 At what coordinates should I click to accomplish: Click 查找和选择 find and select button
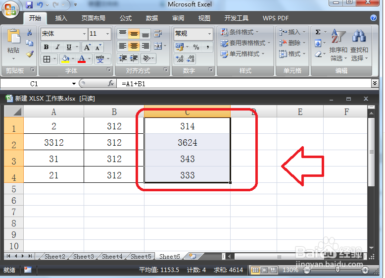point(359,45)
